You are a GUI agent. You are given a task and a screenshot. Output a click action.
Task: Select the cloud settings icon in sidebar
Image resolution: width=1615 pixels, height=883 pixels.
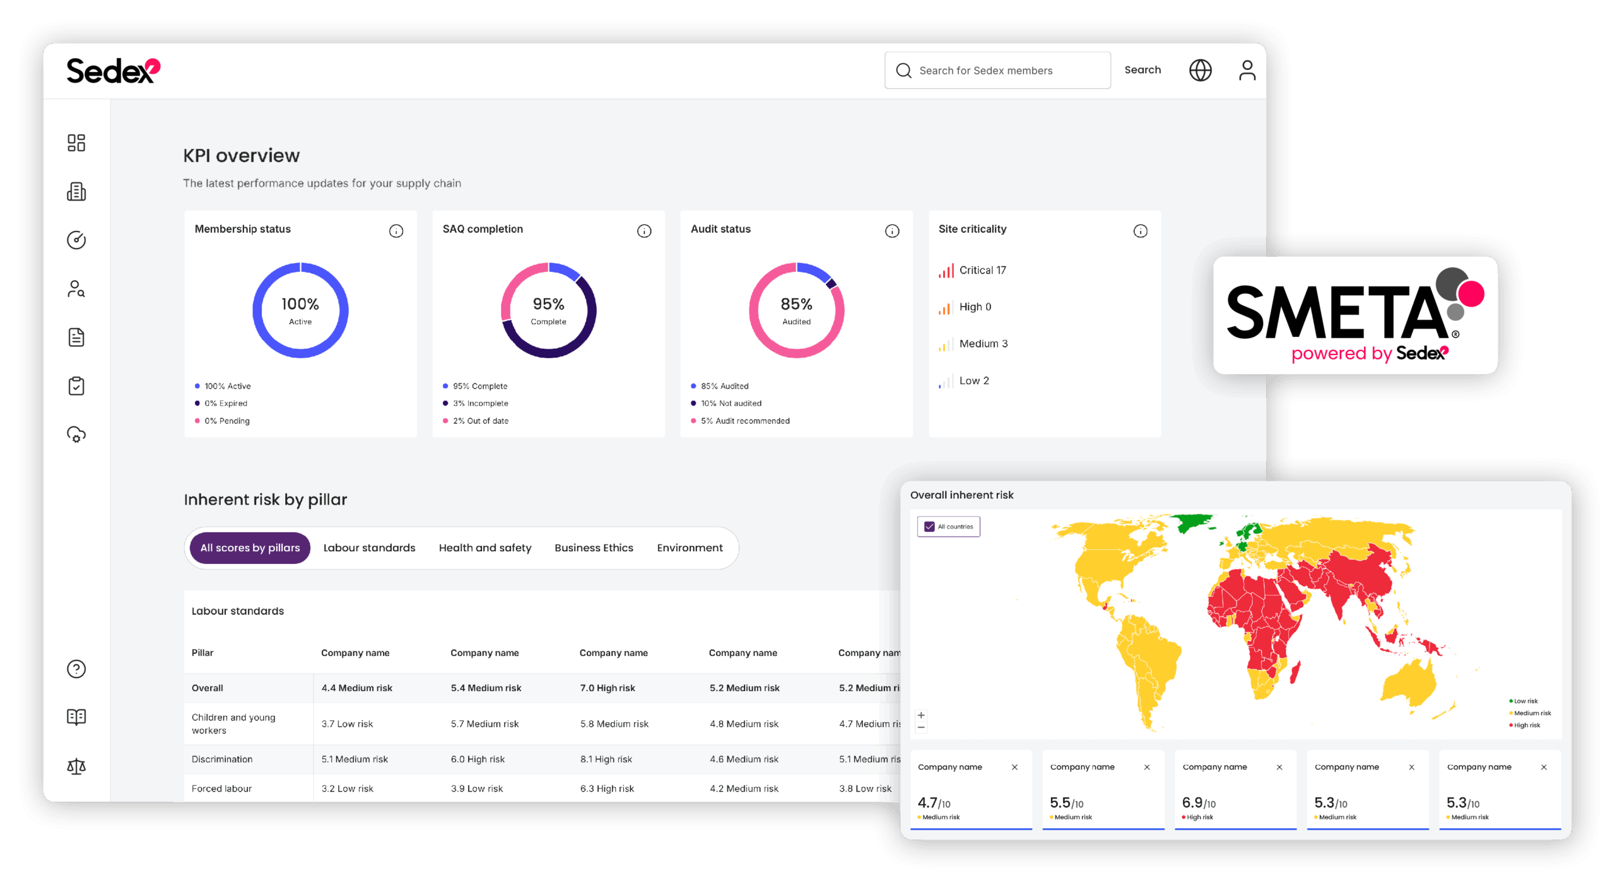(76, 435)
